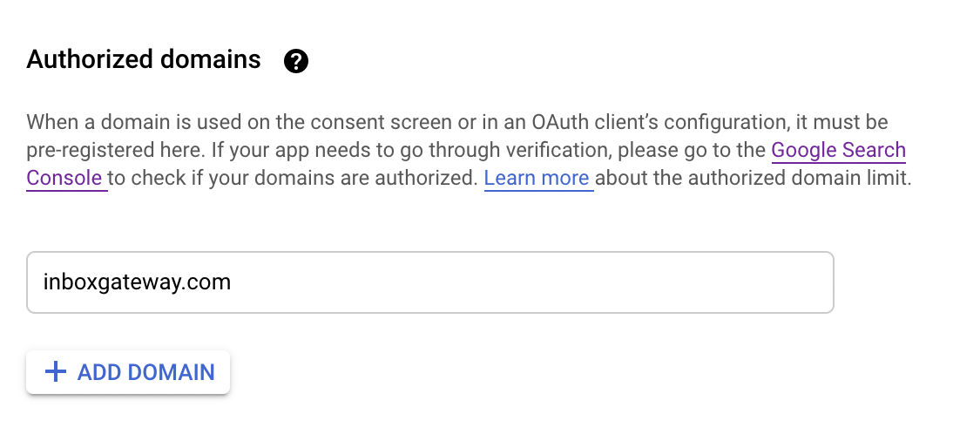Viewport: 953px width, 448px height.
Task: Open the help tooltip beside Authorized domains
Action: 296,61
